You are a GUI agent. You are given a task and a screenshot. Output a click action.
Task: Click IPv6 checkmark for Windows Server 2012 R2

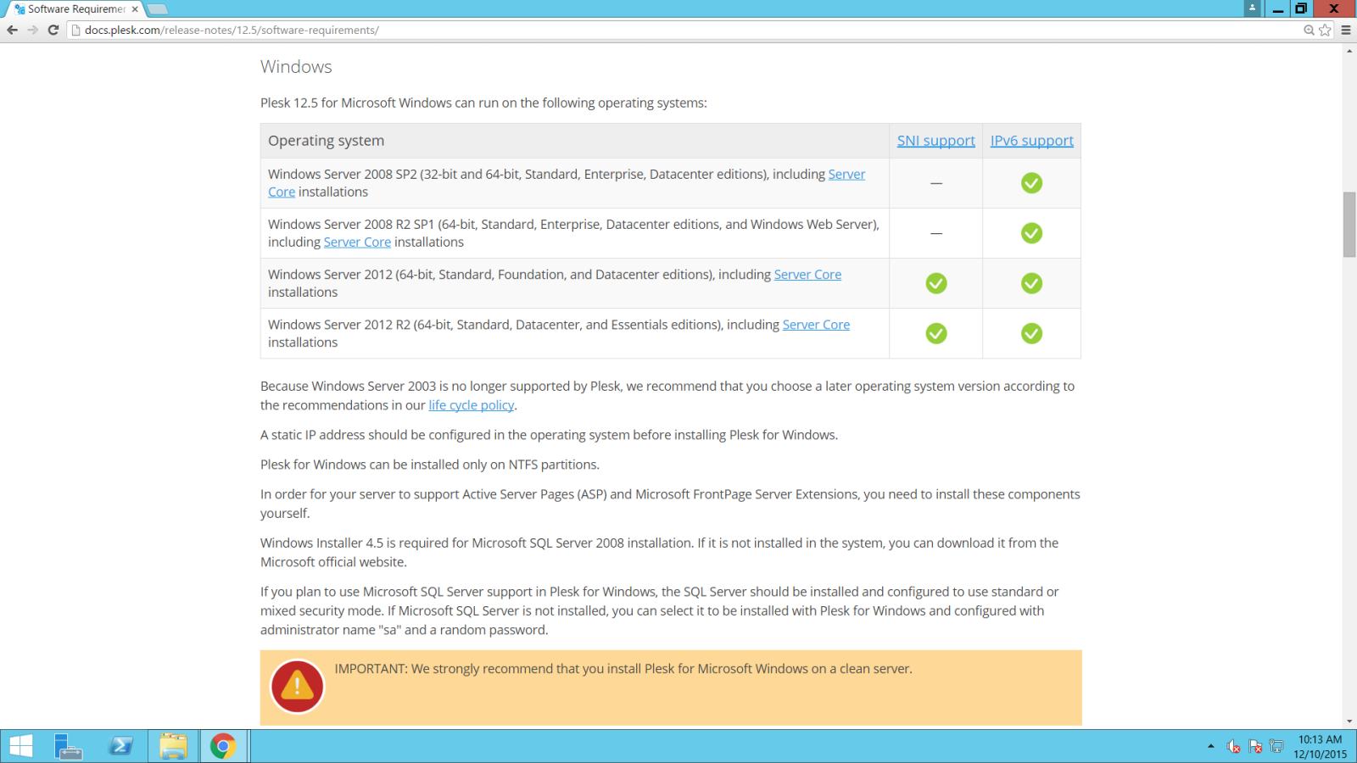tap(1031, 333)
